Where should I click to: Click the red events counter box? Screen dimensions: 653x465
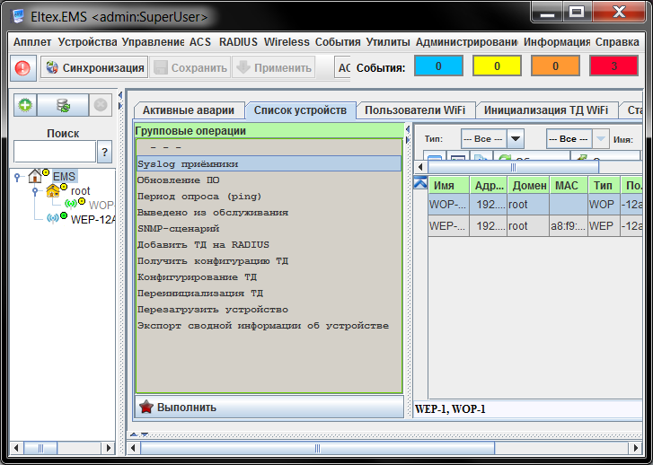(613, 66)
